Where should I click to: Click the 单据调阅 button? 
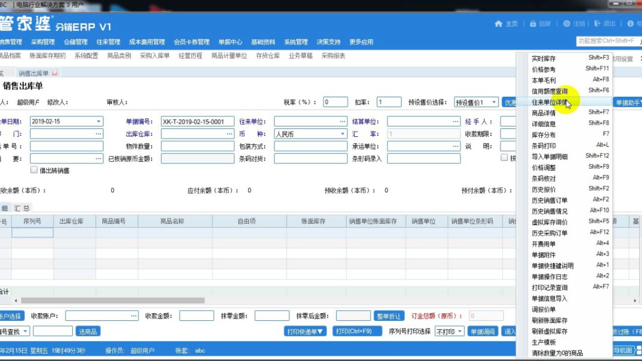(483, 331)
